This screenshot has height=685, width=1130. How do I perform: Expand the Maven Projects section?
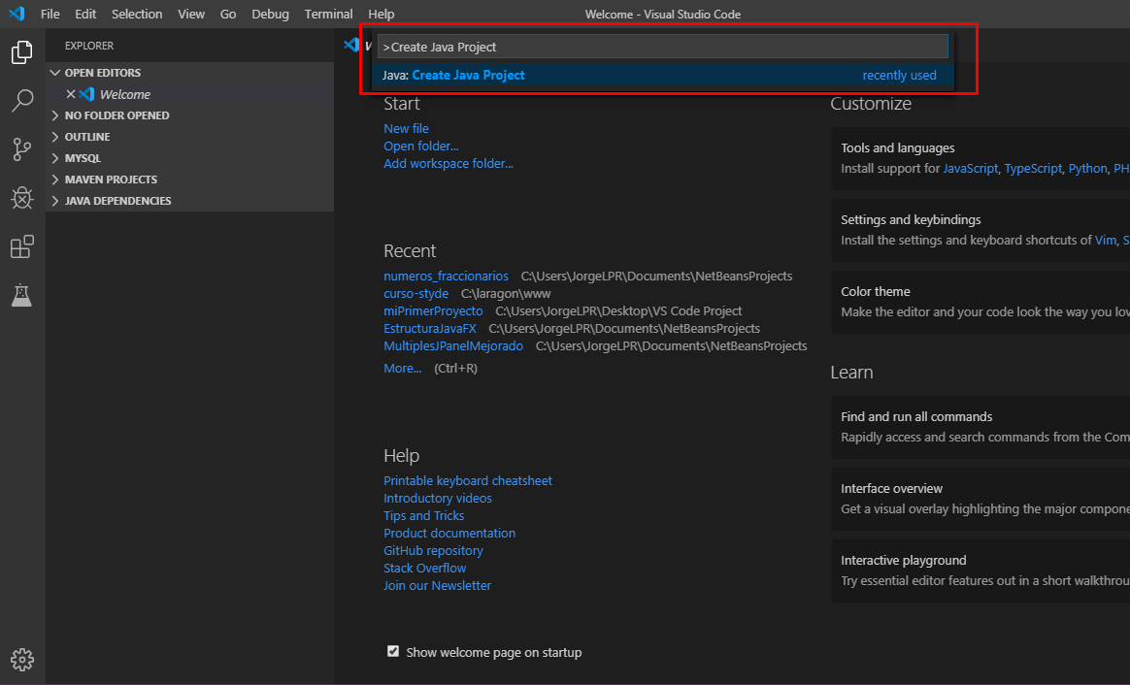pyautogui.click(x=189, y=179)
